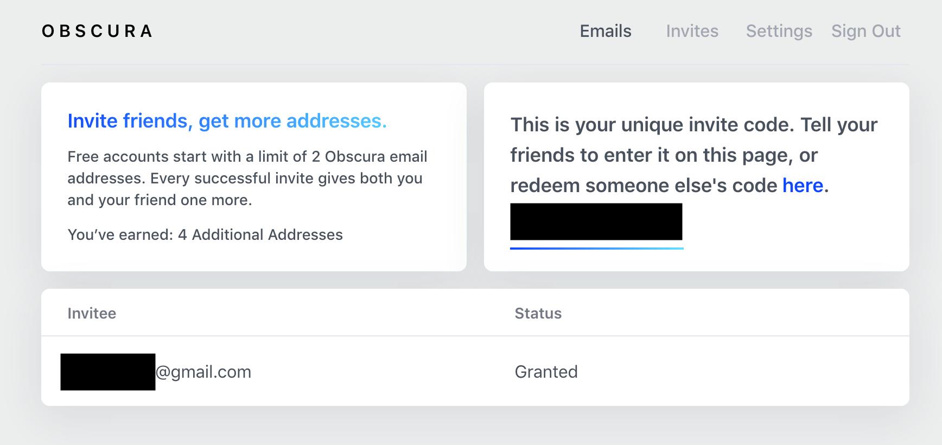Select the blacked-out unique invite code
Screen dimensions: 942x445
click(x=596, y=221)
